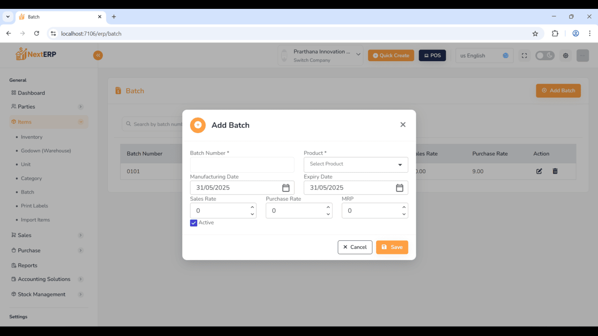Click the NextERP logo
This screenshot has height=336, width=598.
36,54
